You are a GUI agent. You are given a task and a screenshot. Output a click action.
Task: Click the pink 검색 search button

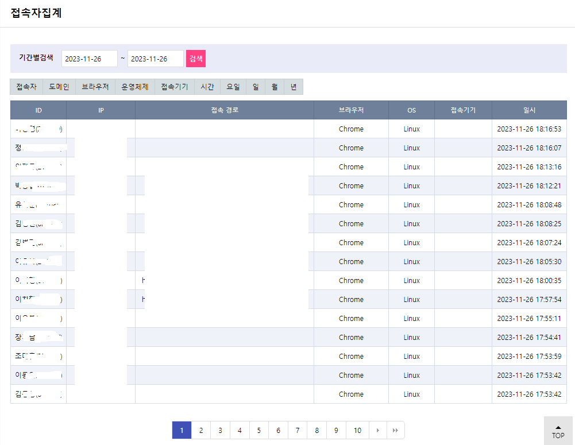coord(195,59)
